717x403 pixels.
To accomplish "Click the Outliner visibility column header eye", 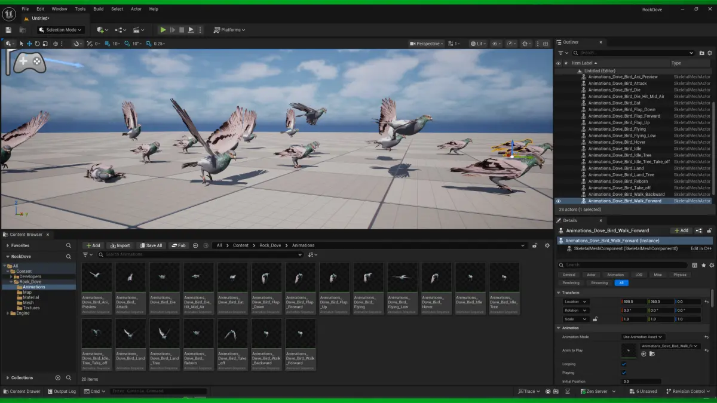I will pyautogui.click(x=559, y=63).
